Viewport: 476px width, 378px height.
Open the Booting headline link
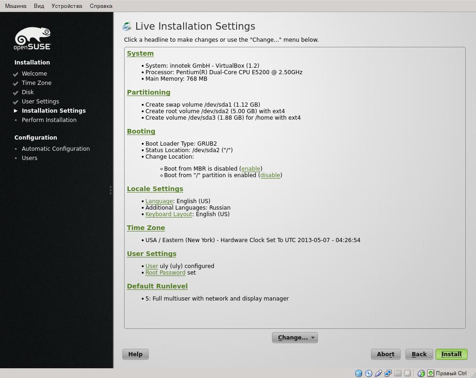coord(141,131)
